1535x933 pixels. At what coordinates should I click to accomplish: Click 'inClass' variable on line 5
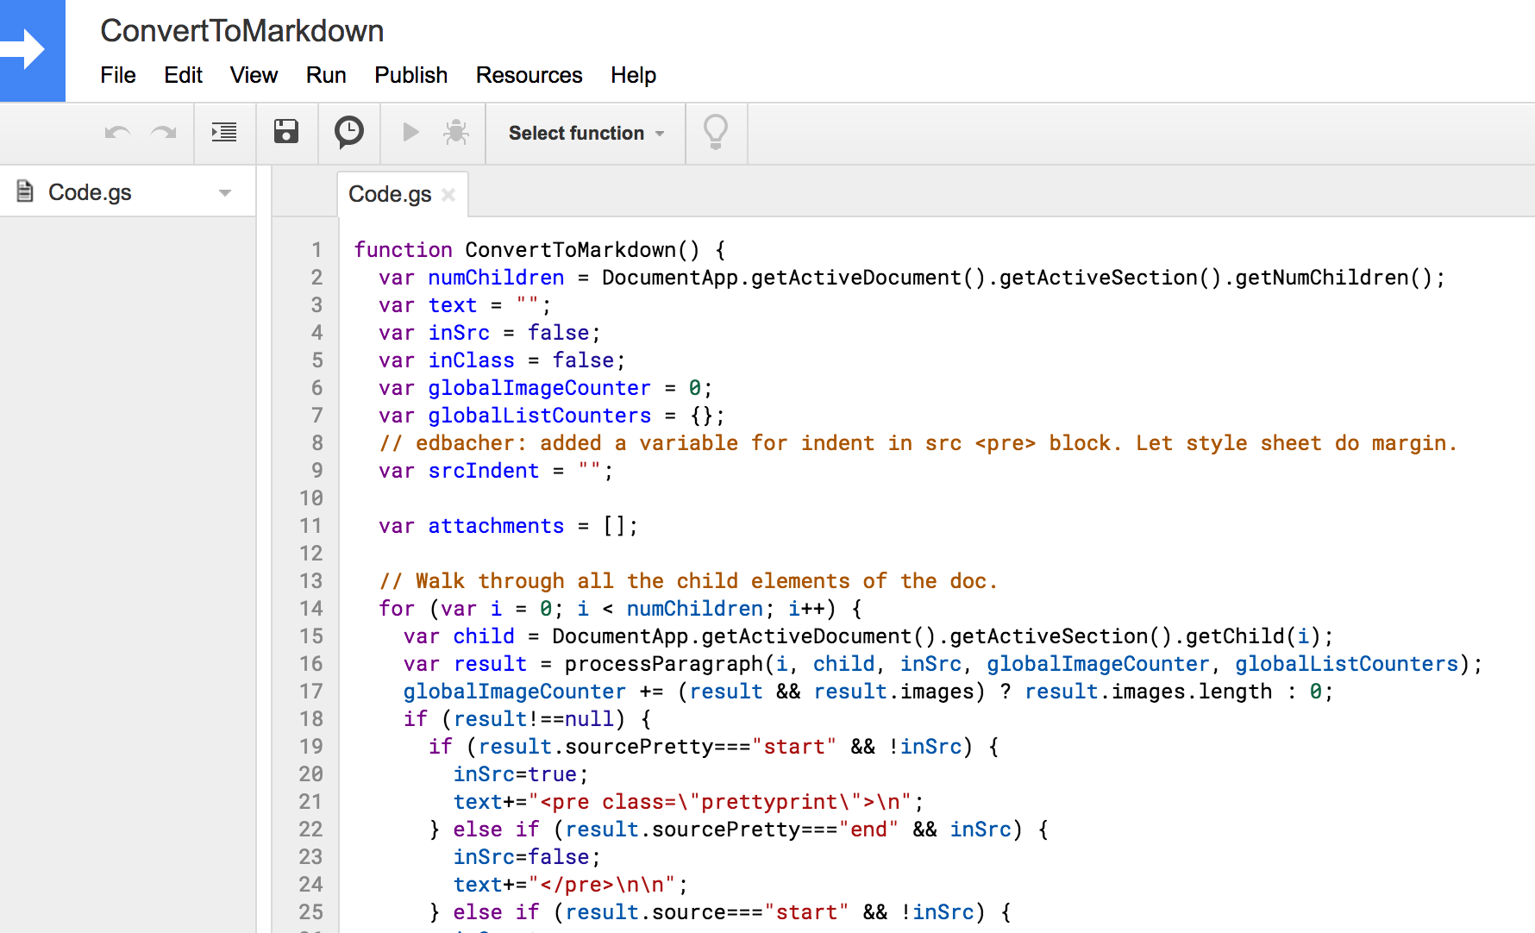coord(471,360)
